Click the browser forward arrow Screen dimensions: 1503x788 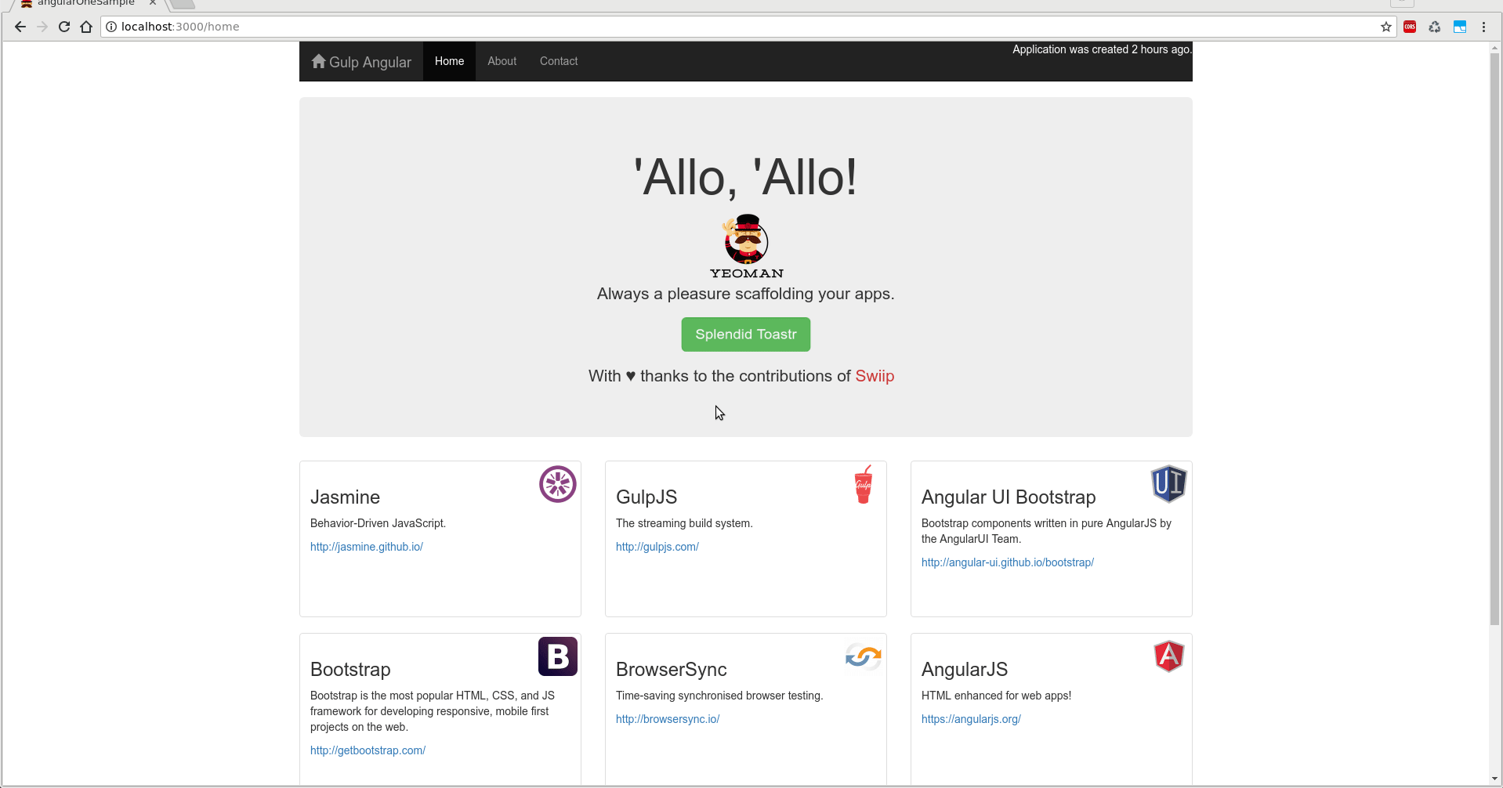pos(42,27)
